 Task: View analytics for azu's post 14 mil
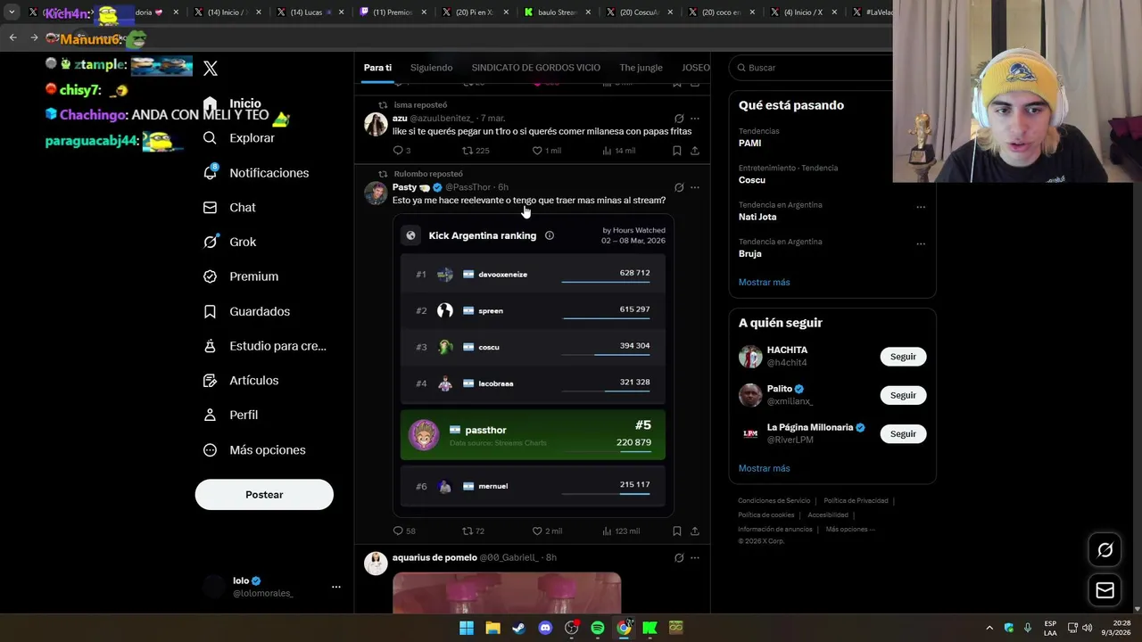coord(619,151)
